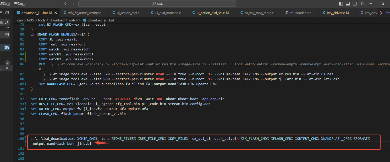Click the open book icon in sidebar
This screenshot has height=162, width=390.
click(7, 35)
